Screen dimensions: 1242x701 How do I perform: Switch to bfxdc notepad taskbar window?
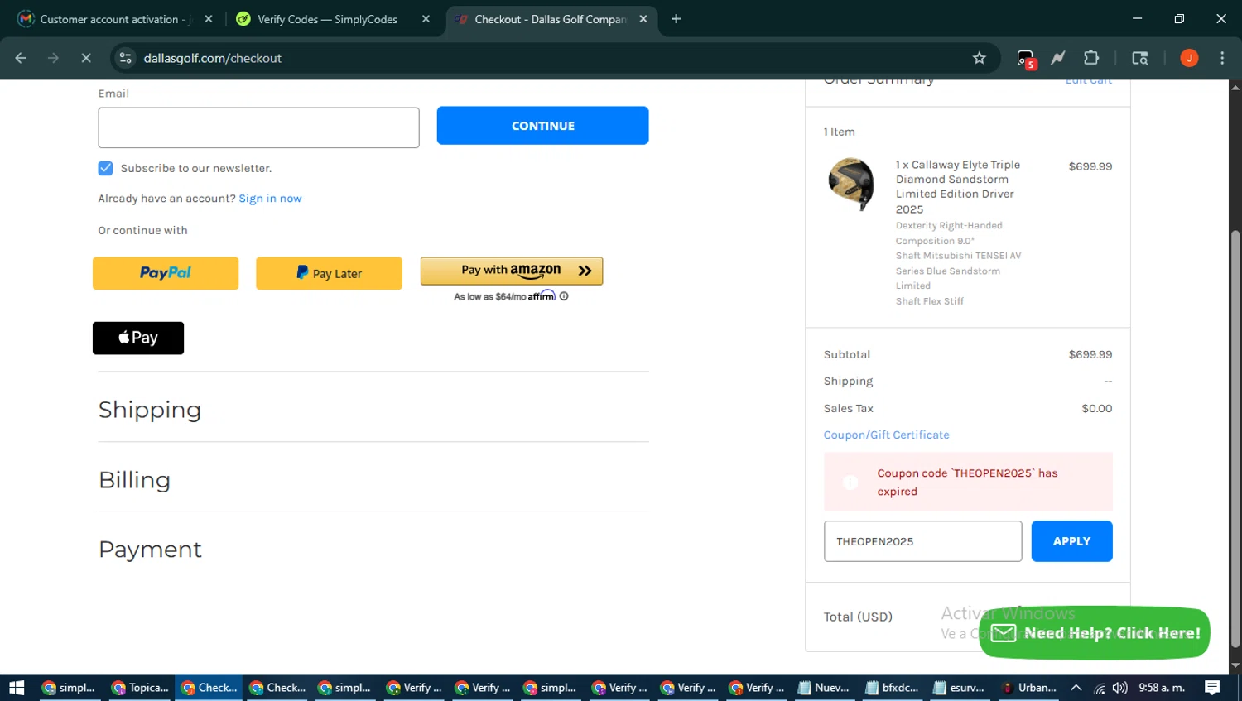click(x=892, y=688)
